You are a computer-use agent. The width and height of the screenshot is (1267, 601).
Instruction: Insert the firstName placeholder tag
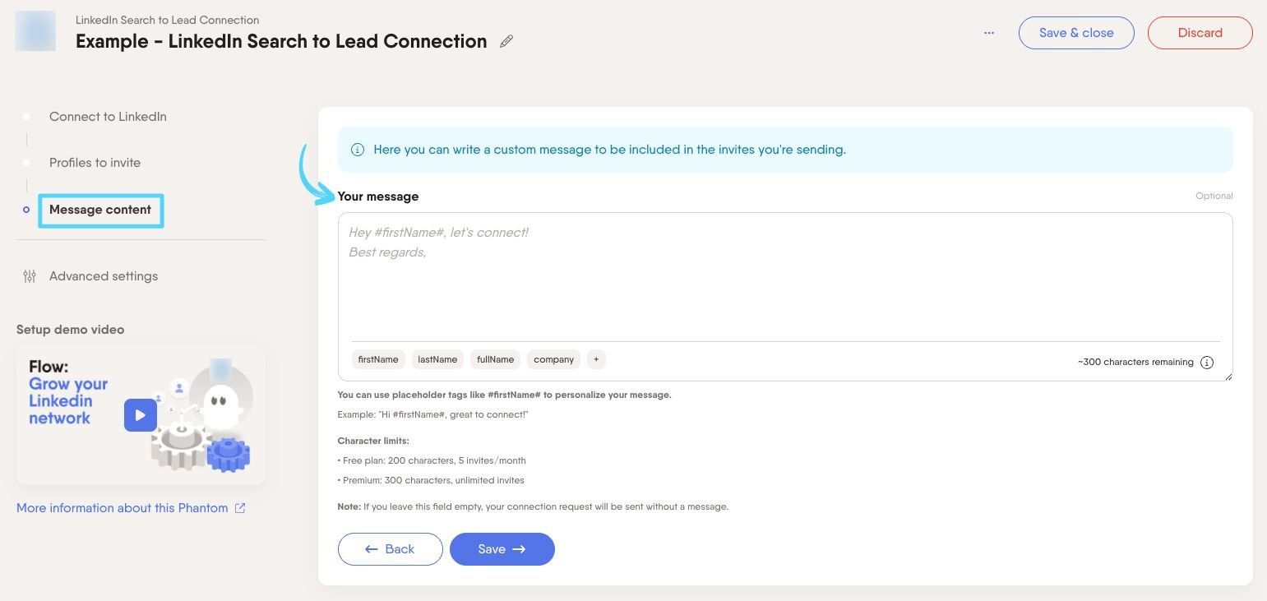(x=378, y=359)
